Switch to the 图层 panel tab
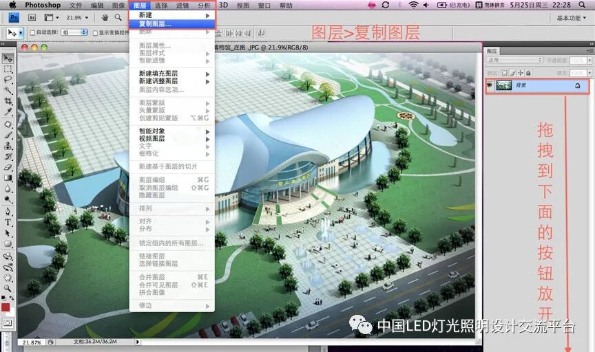The image size is (595, 352). (492, 51)
